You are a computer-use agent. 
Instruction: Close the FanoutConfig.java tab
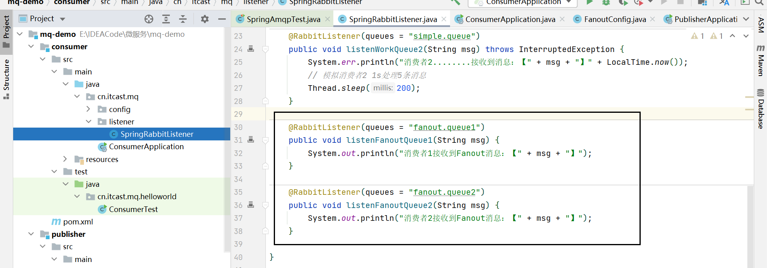click(x=652, y=19)
